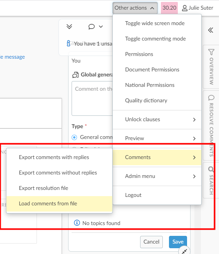Click the blue Save button
The width and height of the screenshot is (219, 254).
178,242
